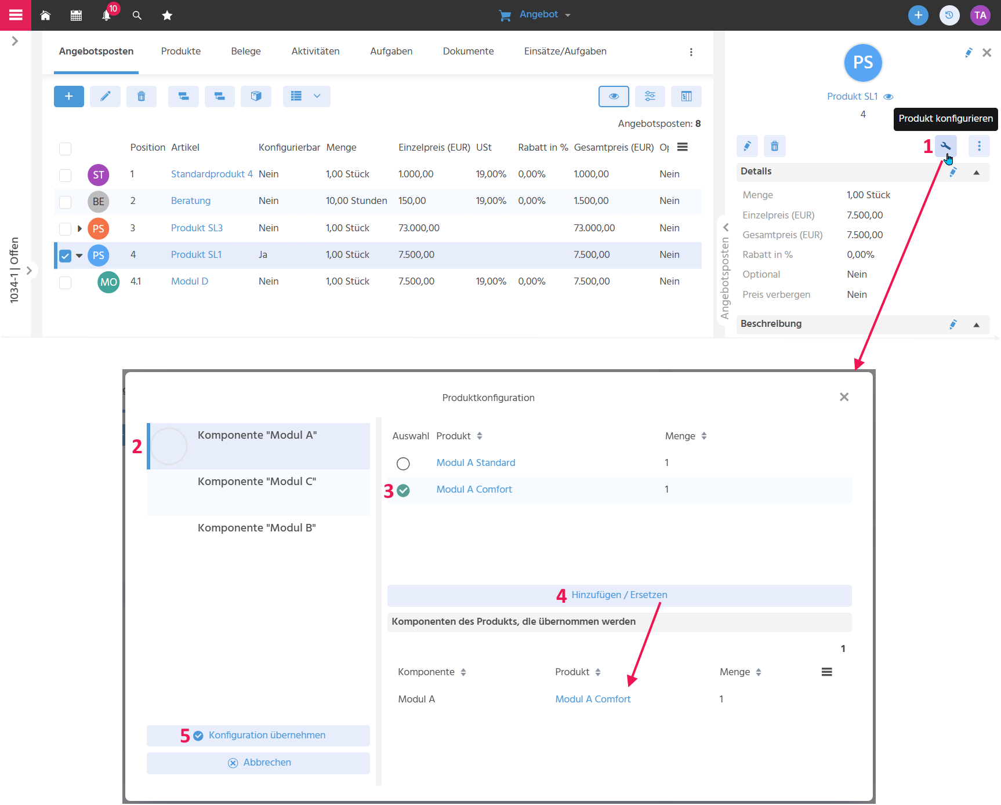The width and height of the screenshot is (1001, 805).
Task: Add a new Angebotsposten with plus button
Action: point(69,96)
